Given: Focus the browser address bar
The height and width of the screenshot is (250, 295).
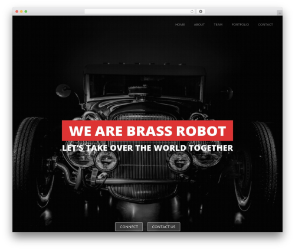Looking at the screenshot, I should point(140,11).
